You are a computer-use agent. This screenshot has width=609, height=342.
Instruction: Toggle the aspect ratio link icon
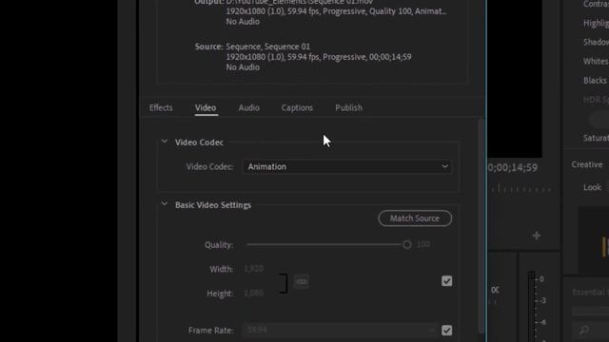pyautogui.click(x=302, y=282)
